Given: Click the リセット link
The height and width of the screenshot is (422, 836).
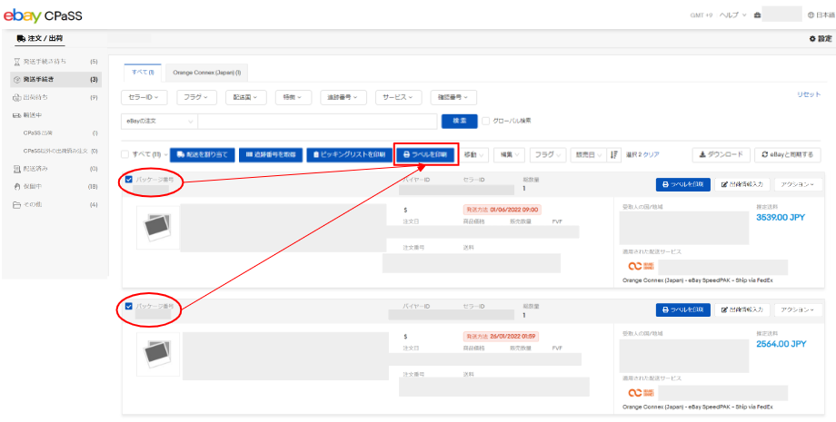Looking at the screenshot, I should point(808,94).
